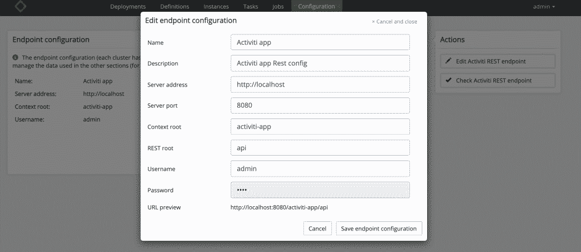Click the Actions panel heading
The height and width of the screenshot is (252, 581).
pos(452,39)
